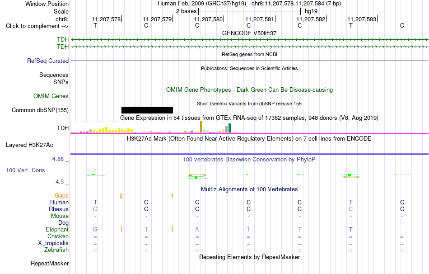Viewport: 429px width, 274px height.
Task: Click the TDH GTEx expression bar chart
Action: tap(155, 127)
